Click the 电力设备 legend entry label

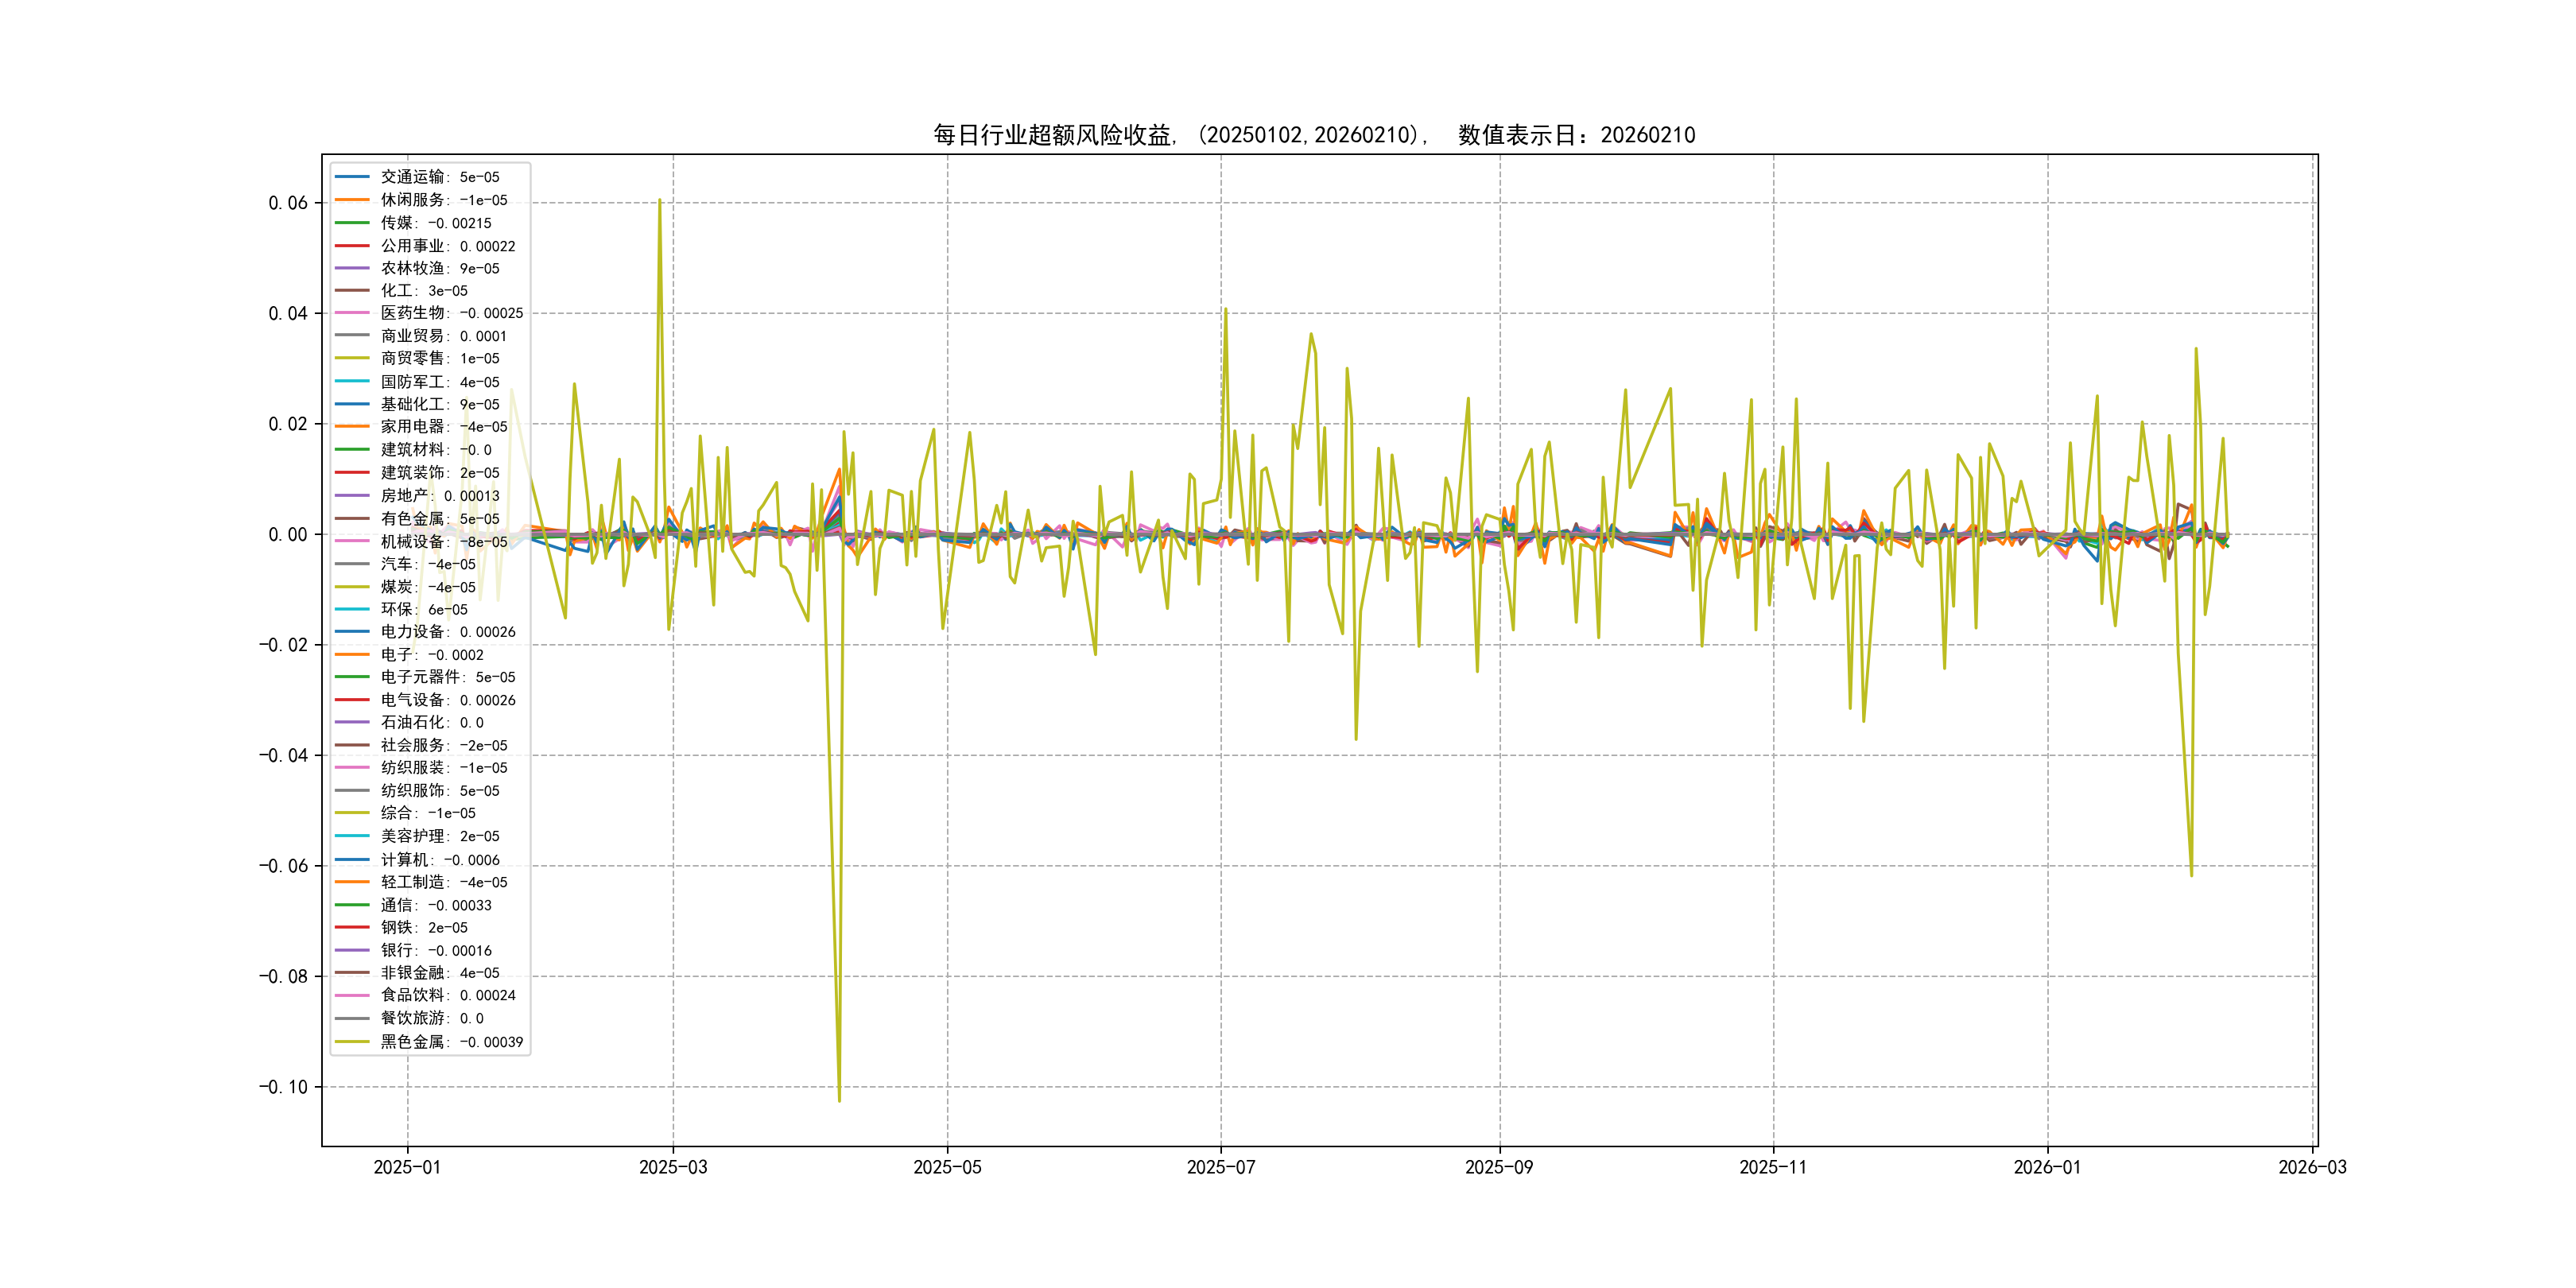(x=447, y=632)
